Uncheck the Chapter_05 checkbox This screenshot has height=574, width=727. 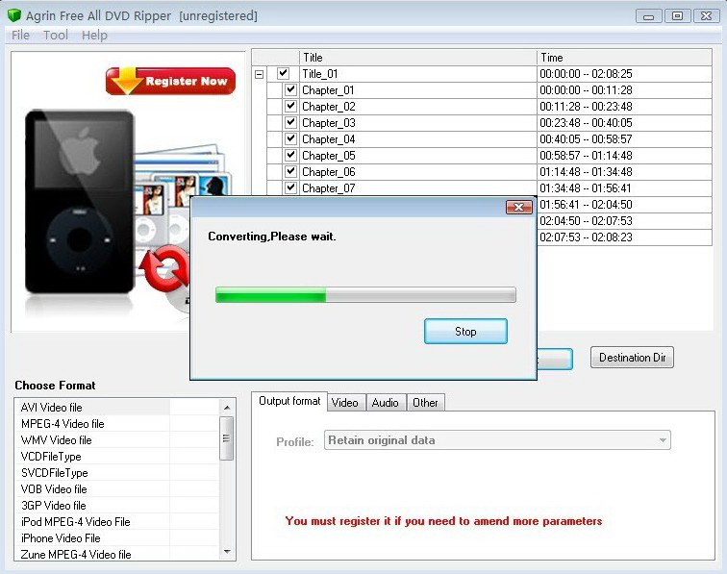tap(290, 156)
